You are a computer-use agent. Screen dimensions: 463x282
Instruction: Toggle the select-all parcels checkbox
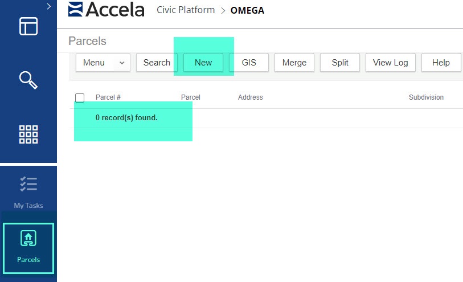pyautogui.click(x=80, y=98)
